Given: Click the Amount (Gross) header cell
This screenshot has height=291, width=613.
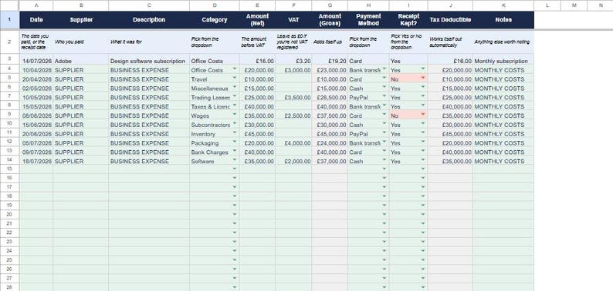Looking at the screenshot, I should tap(330, 20).
